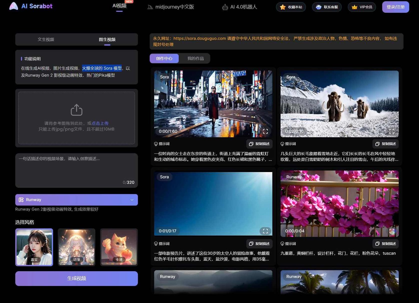419x303 pixels.
Task: Click the upload icon in the drop zone
Action: point(76,110)
